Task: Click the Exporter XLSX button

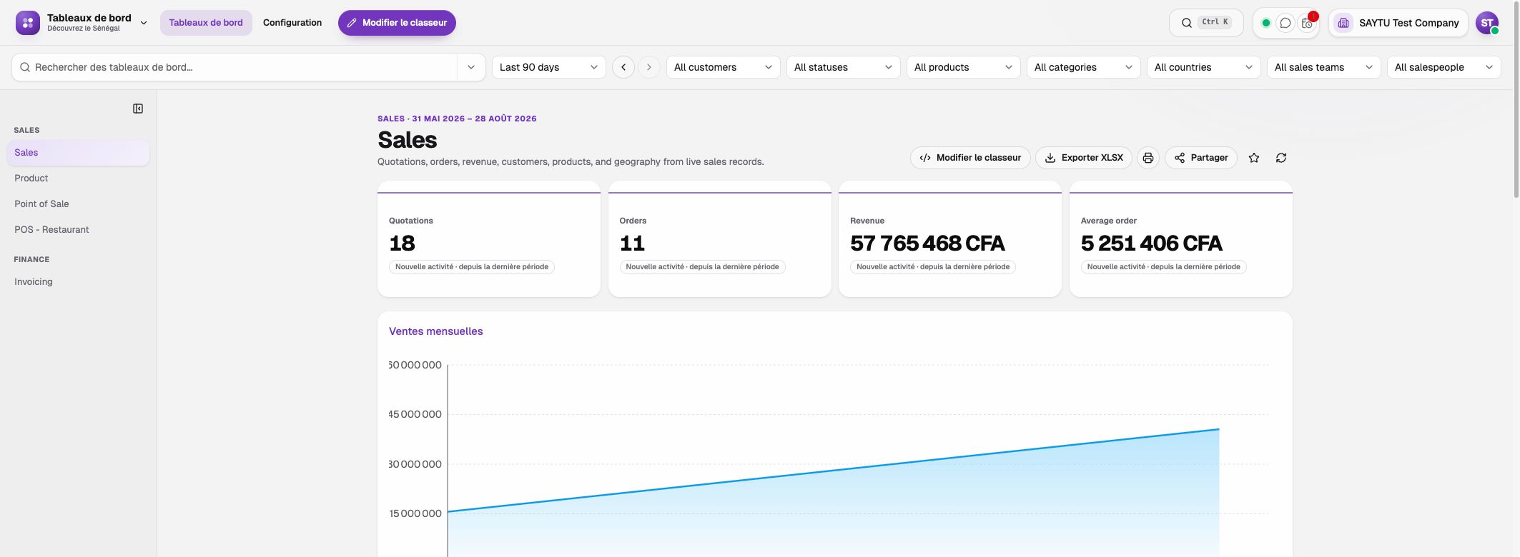Action: point(1084,158)
